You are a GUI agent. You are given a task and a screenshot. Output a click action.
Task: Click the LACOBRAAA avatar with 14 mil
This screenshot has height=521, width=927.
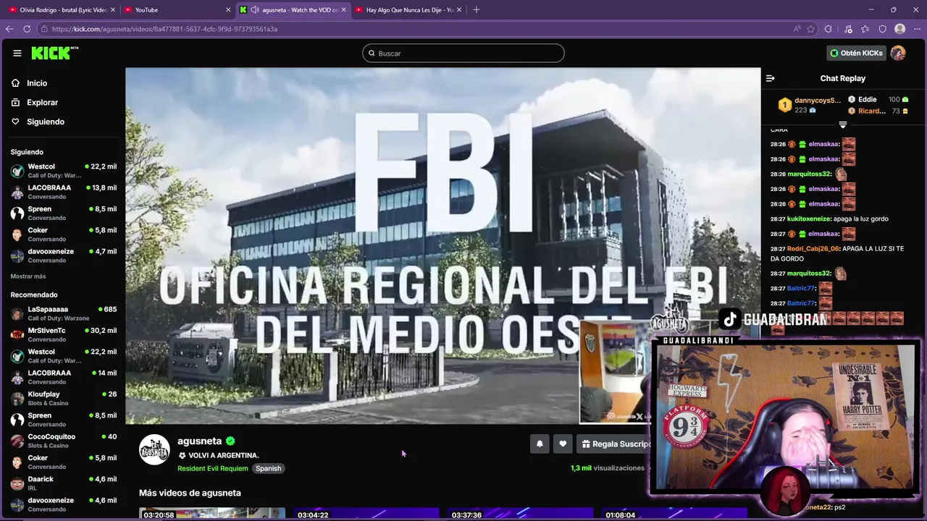pos(17,377)
